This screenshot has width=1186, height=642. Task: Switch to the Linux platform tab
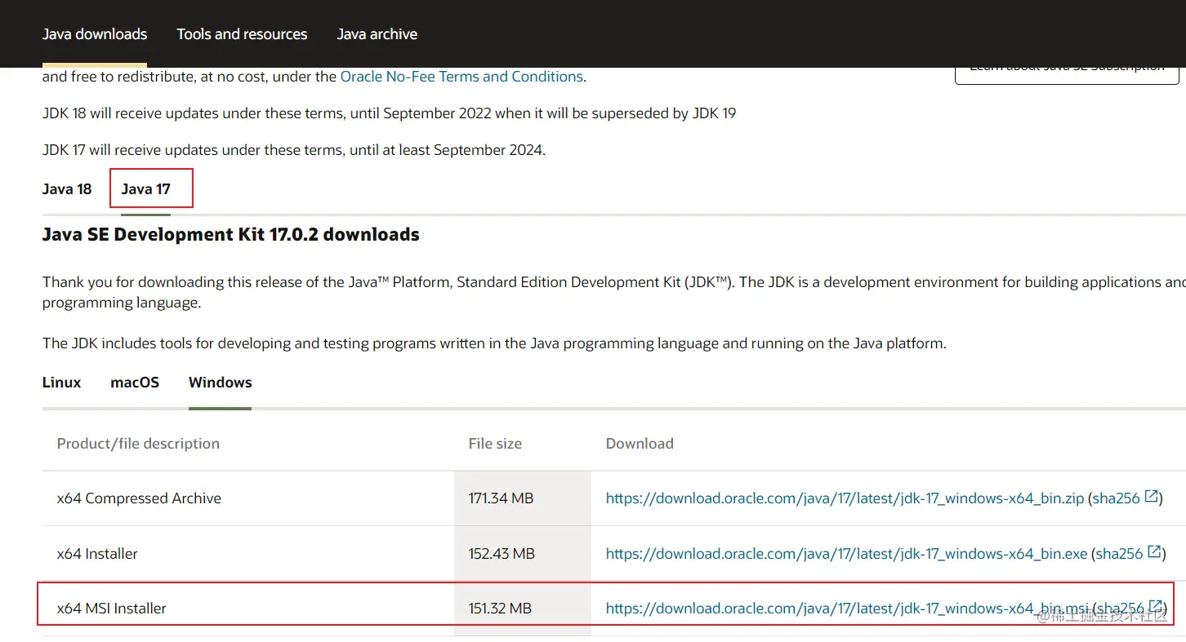coord(62,383)
